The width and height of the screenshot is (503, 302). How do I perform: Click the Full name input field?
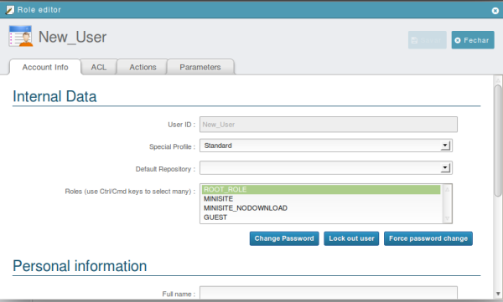click(x=329, y=293)
